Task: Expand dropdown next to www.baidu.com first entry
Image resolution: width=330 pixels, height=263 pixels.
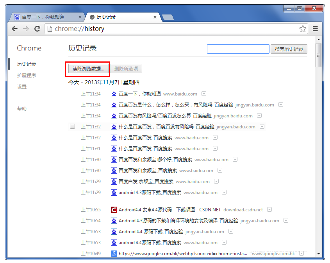Action: coord(204,94)
